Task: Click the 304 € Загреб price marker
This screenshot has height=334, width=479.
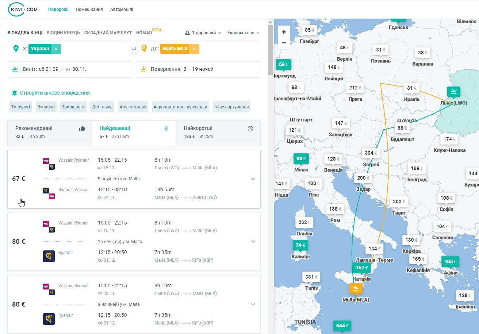Action: coord(371,153)
